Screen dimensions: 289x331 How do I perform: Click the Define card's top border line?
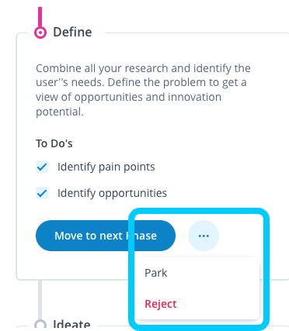pyautogui.click(x=197, y=33)
